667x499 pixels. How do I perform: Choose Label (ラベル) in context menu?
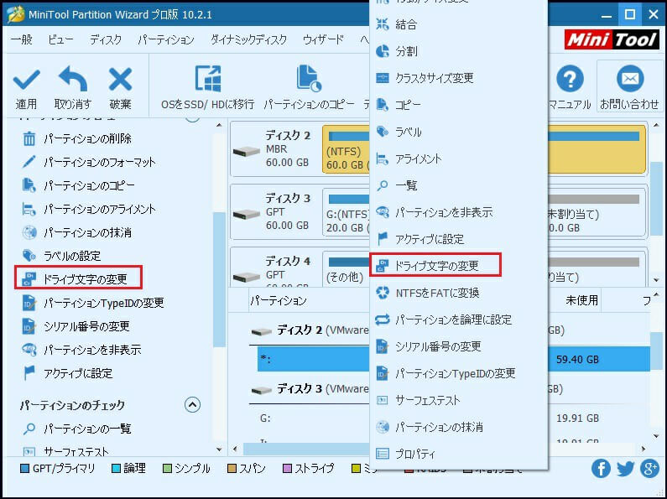coord(459,132)
